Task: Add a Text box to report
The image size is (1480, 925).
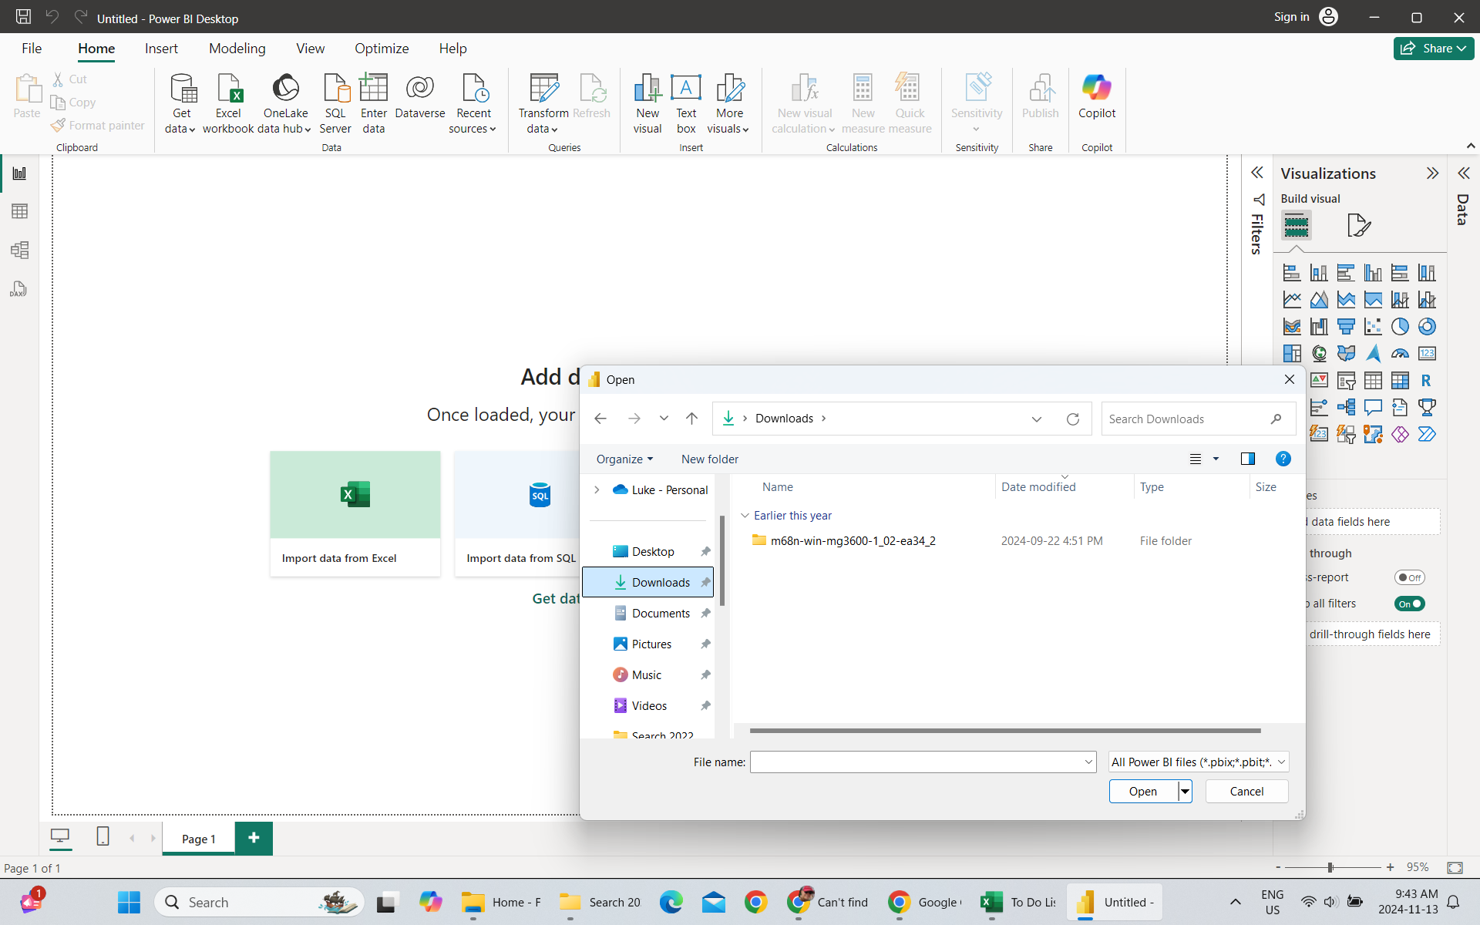Action: (686, 104)
